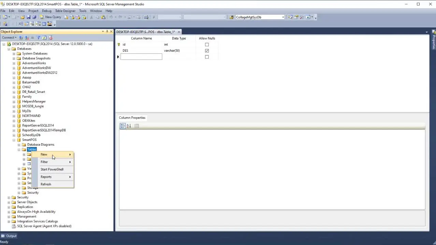The height and width of the screenshot is (245, 436).
Task: Open the Tools menu in menu bar
Action: (x=83, y=11)
